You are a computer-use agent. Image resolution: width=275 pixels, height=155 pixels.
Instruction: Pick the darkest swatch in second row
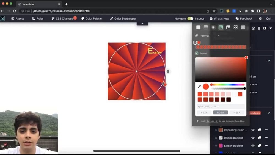[228, 99]
